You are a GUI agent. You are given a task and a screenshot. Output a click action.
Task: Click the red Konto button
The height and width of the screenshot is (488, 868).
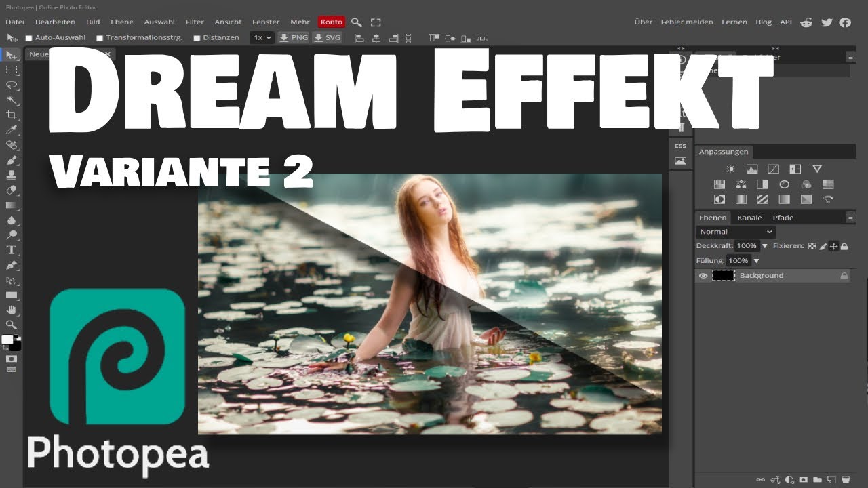pos(332,22)
